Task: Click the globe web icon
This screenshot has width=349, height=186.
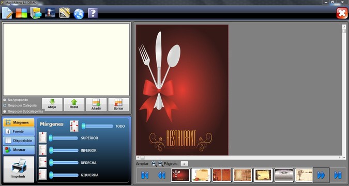Action: 79,13
